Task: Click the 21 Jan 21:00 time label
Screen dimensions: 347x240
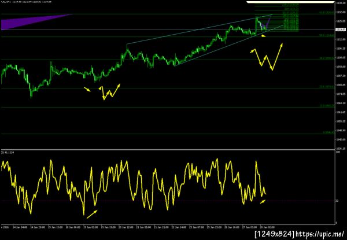Action: (x=161, y=227)
